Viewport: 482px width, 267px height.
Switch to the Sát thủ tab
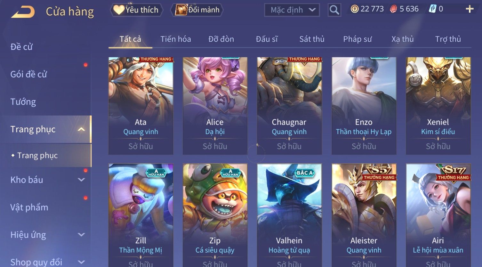click(312, 39)
